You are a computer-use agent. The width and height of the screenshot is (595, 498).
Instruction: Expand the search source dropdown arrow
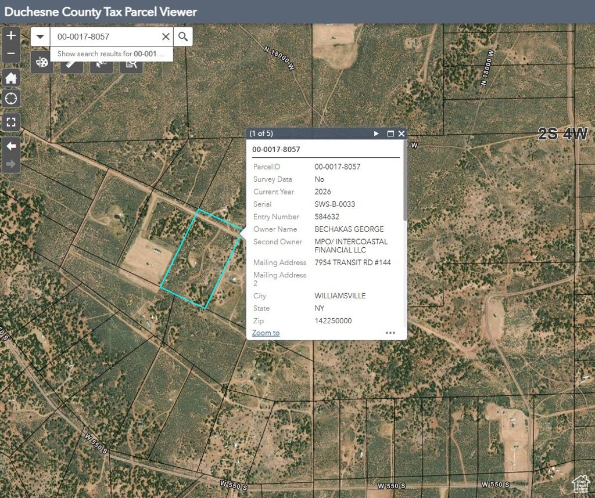tap(40, 37)
